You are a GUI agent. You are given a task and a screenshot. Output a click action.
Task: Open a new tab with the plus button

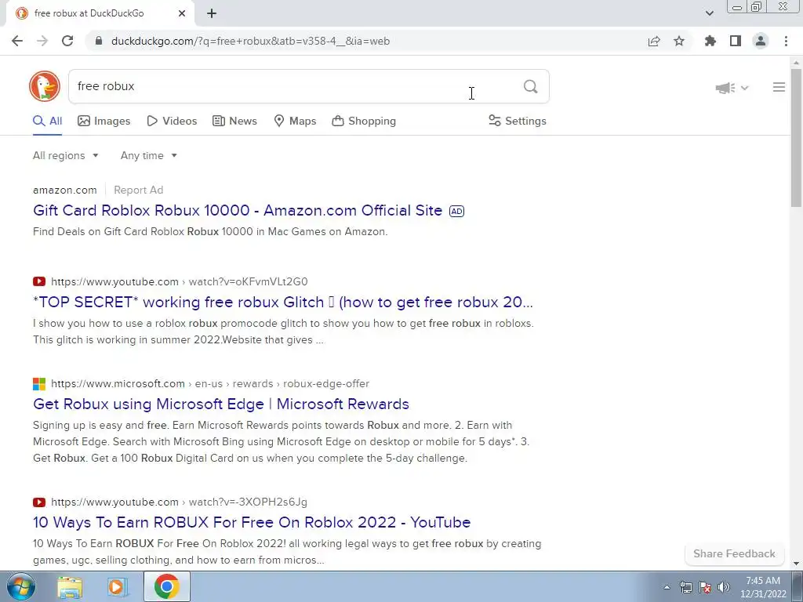point(212,13)
